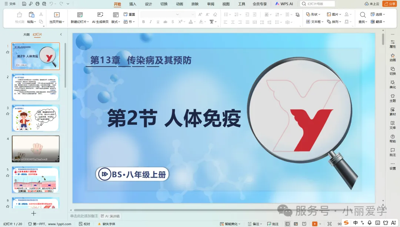The width and height of the screenshot is (400, 227).
Task: Toggle 批注 comments in status bar
Action: (273, 224)
